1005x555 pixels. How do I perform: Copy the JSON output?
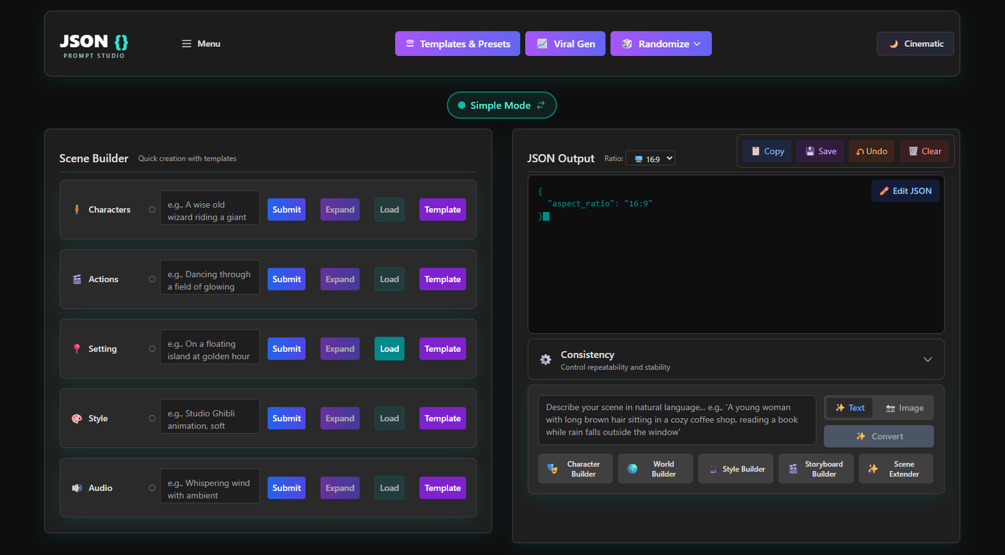click(x=767, y=151)
